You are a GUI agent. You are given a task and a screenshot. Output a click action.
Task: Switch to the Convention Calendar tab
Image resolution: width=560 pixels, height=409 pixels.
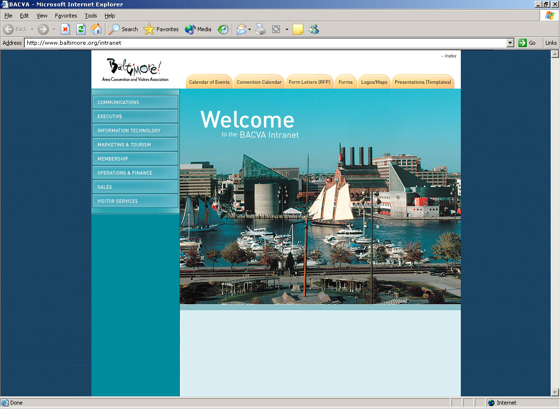259,82
